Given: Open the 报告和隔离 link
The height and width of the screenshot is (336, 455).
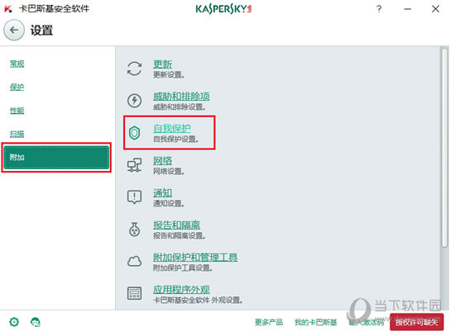Looking at the screenshot, I should pyautogui.click(x=176, y=225).
